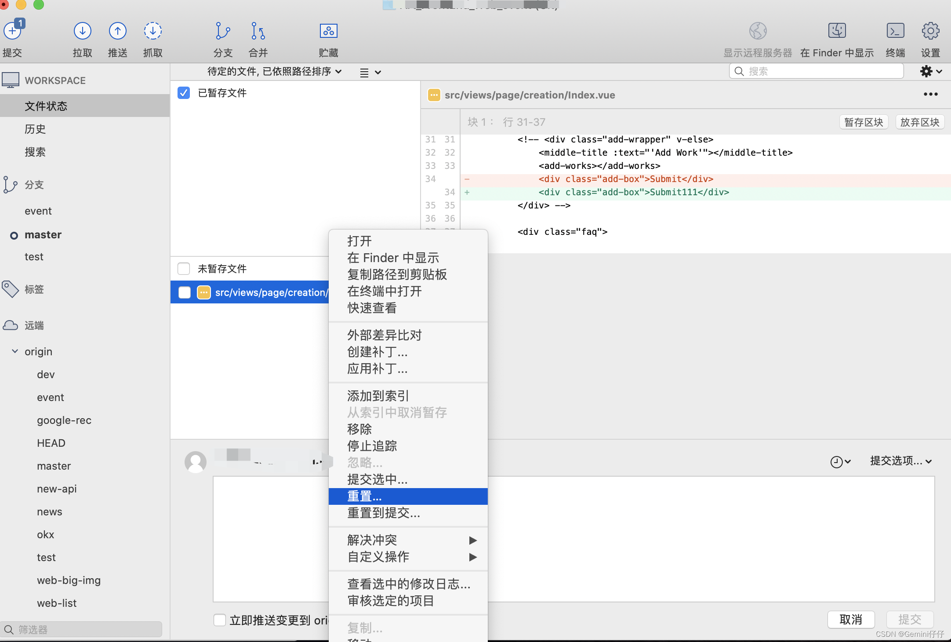The image size is (951, 642).
Task: Select 历史 in the sidebar
Action: [x=85, y=129]
